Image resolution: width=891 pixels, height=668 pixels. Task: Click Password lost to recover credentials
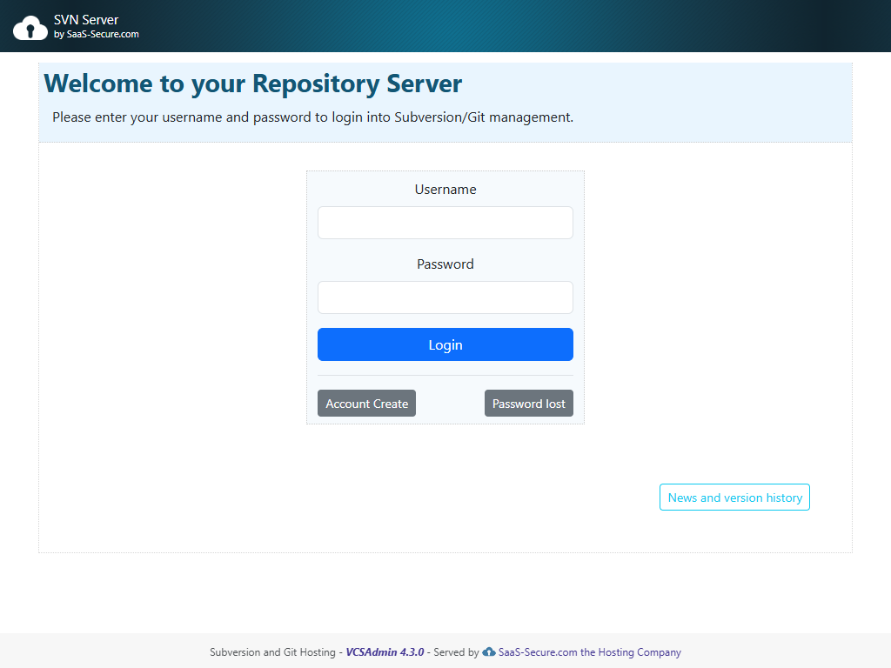pyautogui.click(x=529, y=403)
